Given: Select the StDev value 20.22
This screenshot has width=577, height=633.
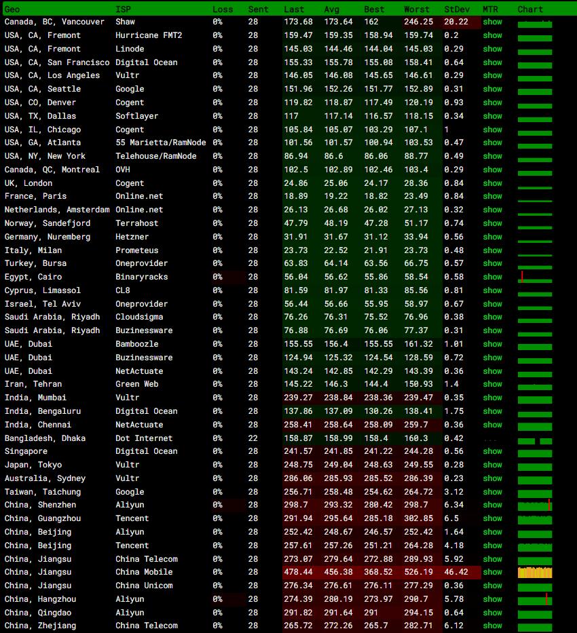Looking at the screenshot, I should tap(456, 22).
